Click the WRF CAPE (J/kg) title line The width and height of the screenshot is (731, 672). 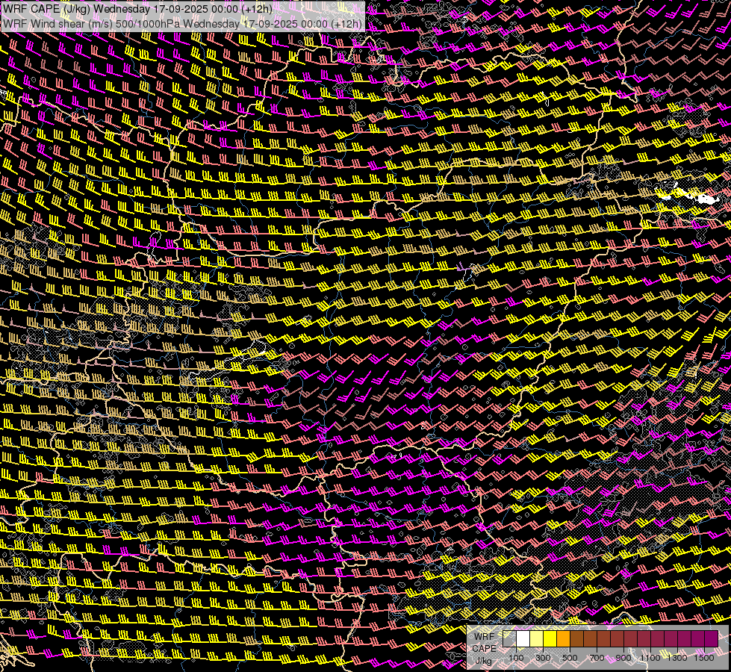coord(137,9)
